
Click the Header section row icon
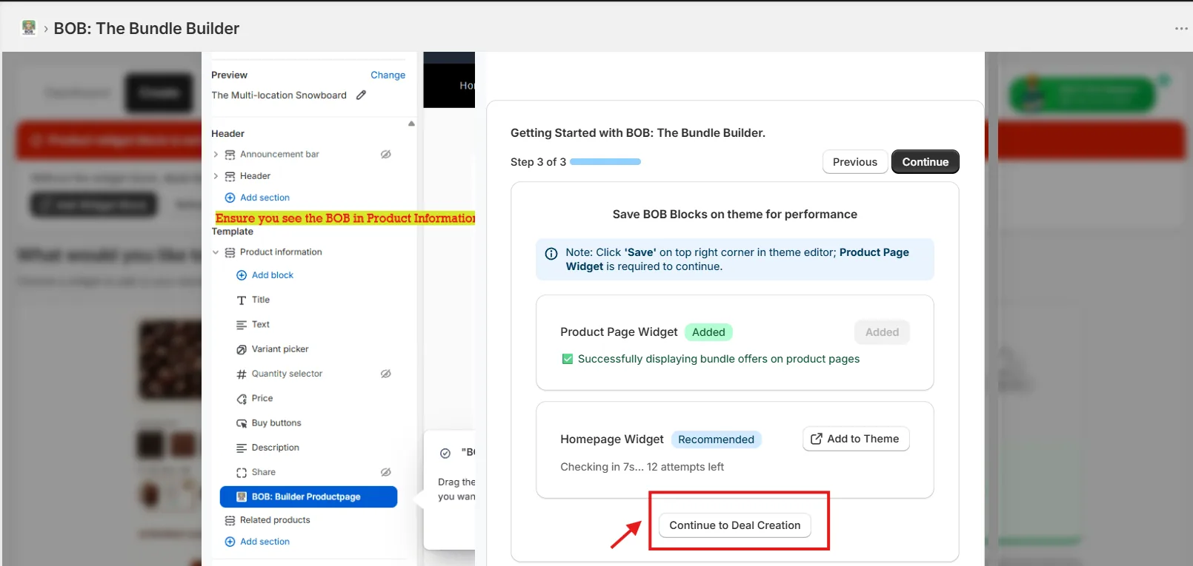pos(230,176)
